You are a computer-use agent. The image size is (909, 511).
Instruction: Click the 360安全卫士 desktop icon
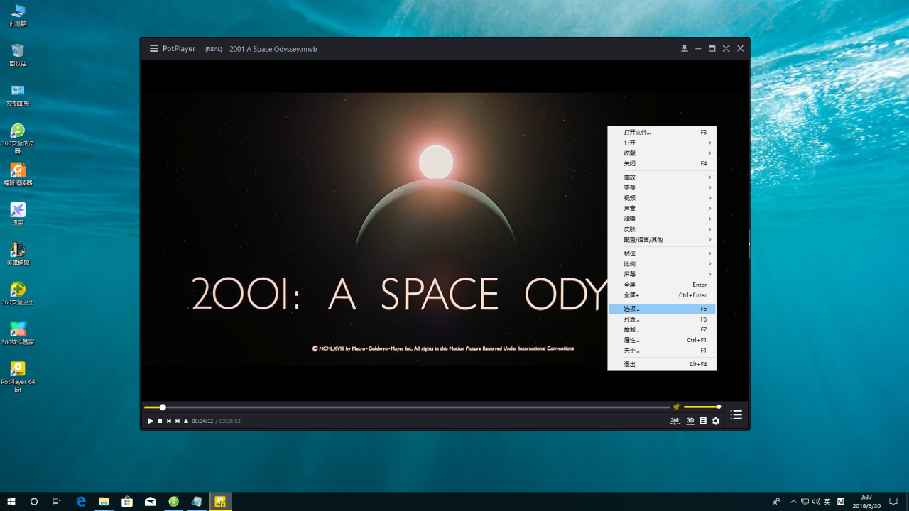[x=18, y=293]
